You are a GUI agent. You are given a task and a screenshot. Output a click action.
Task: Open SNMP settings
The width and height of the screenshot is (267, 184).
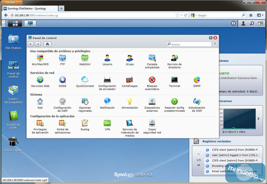click(197, 82)
